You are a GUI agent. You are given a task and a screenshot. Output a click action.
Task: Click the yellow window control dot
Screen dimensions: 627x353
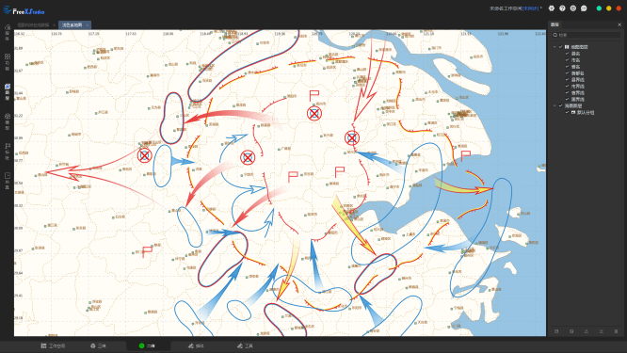click(x=608, y=8)
